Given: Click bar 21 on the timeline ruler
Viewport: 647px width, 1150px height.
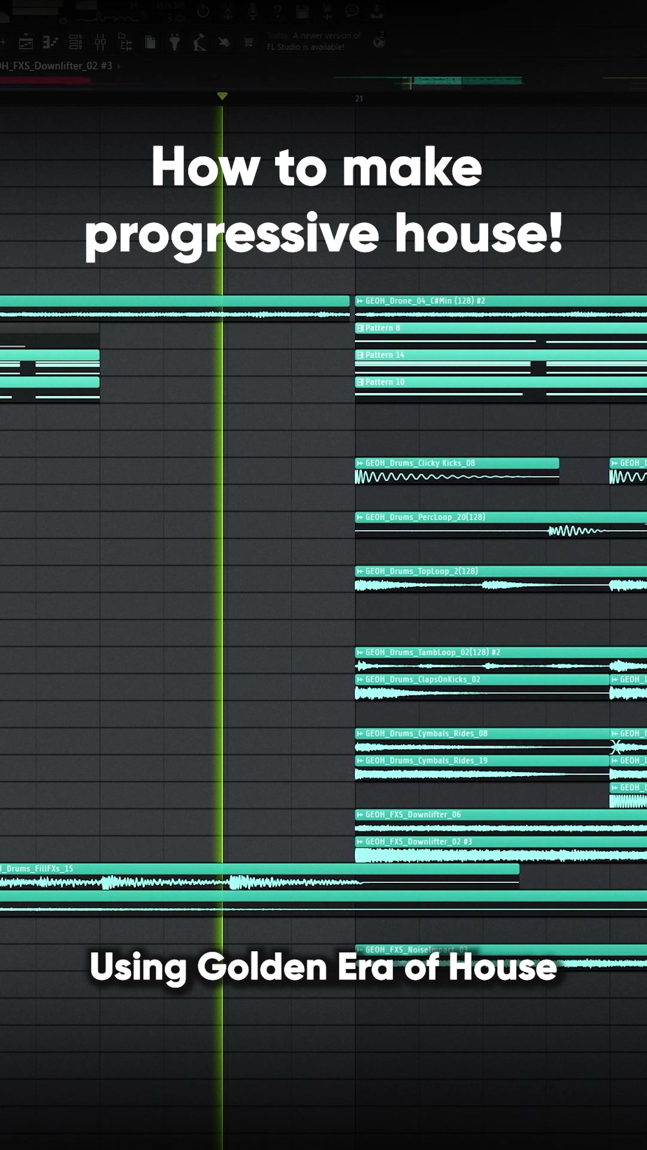Looking at the screenshot, I should coord(359,99).
